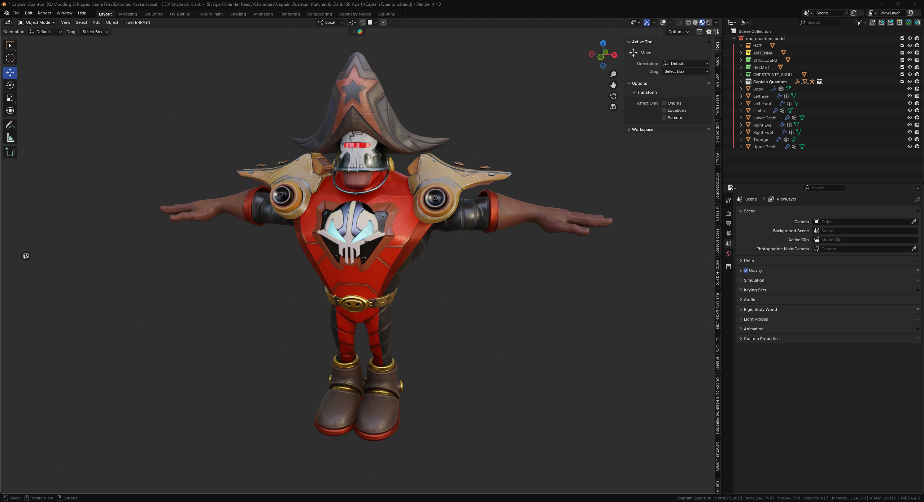Activate the 3D Cursor tool
The width and height of the screenshot is (924, 502).
(10, 58)
